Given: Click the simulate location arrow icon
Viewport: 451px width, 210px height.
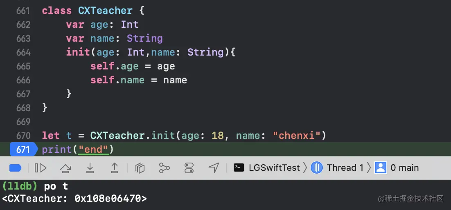Looking at the screenshot, I should pos(213,168).
